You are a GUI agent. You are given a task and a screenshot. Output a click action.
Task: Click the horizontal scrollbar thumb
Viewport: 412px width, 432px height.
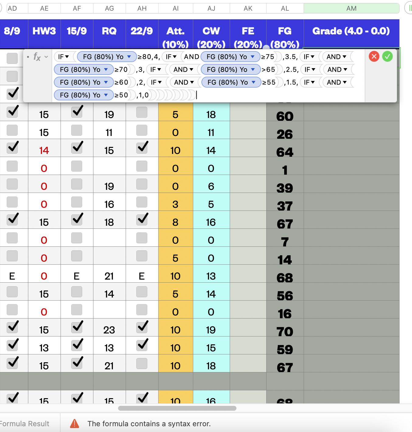[177, 408]
